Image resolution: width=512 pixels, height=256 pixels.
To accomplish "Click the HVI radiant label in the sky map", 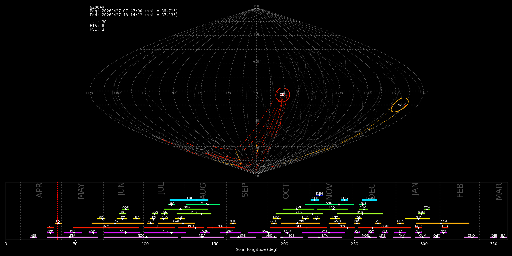I will [x=400, y=105].
